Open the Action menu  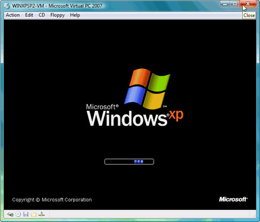coord(13,15)
